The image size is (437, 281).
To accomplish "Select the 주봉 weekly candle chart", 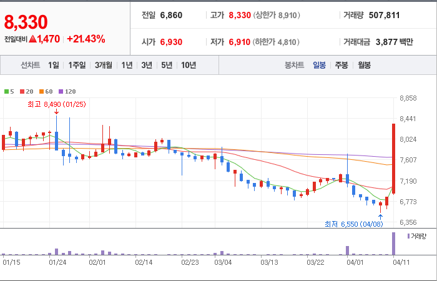I will click(341, 65).
